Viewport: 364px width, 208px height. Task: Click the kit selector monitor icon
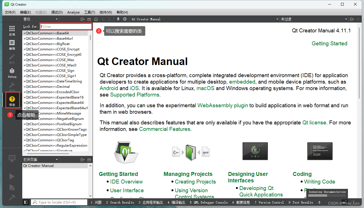click(12, 158)
